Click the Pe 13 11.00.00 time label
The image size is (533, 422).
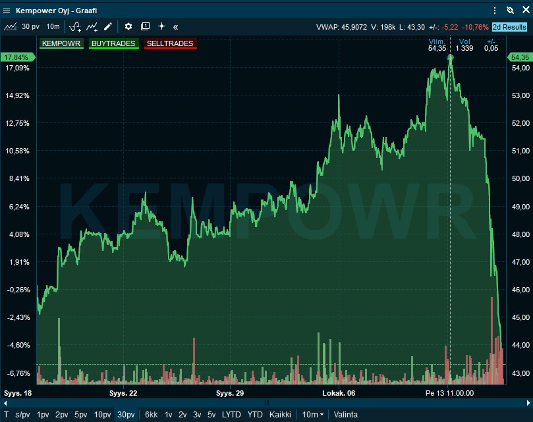click(x=449, y=393)
